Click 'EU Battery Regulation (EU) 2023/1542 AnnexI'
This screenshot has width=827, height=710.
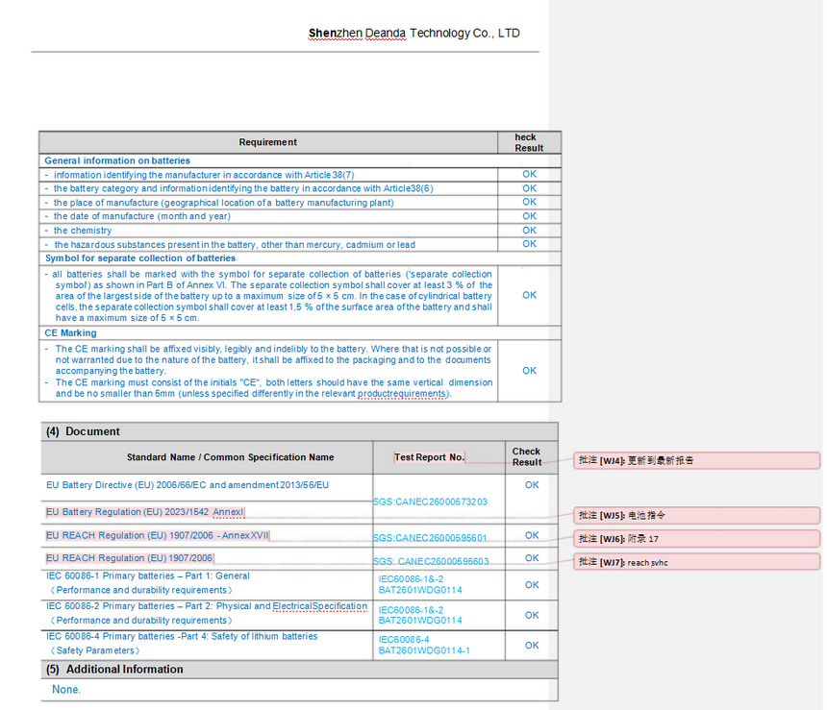coord(144,512)
